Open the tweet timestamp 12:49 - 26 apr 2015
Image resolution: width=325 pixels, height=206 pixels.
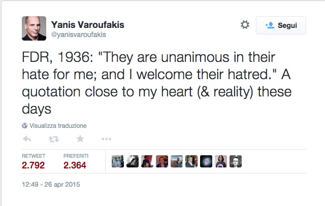51,185
